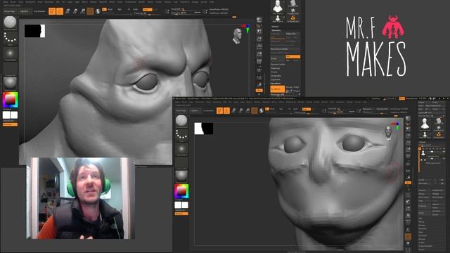Viewport: 450px width, 253px height.
Task: Expand the ClayPolish section
Action: point(276,79)
